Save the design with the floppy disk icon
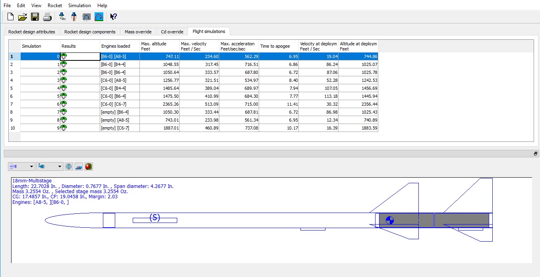The width and height of the screenshot is (540, 277). point(35,17)
